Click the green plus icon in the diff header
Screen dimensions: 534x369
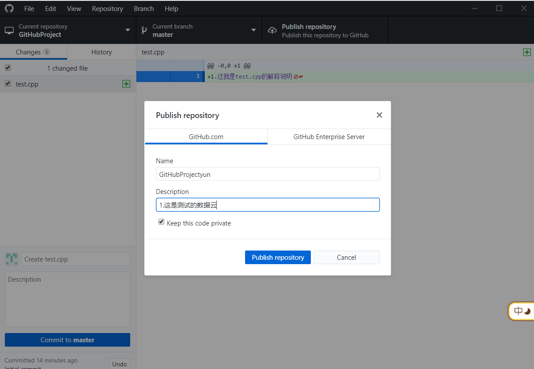click(527, 52)
